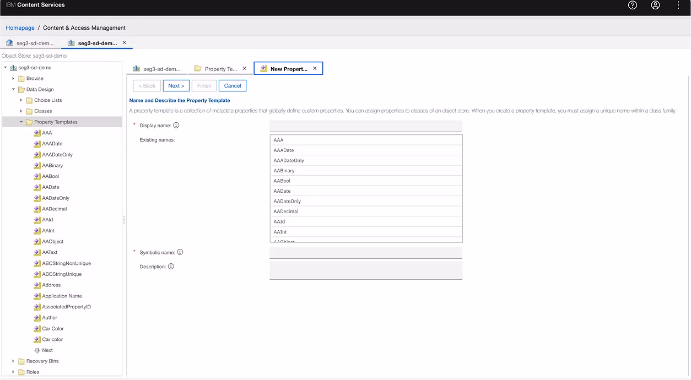Click the sidebar splitter collapse handle

point(125,220)
